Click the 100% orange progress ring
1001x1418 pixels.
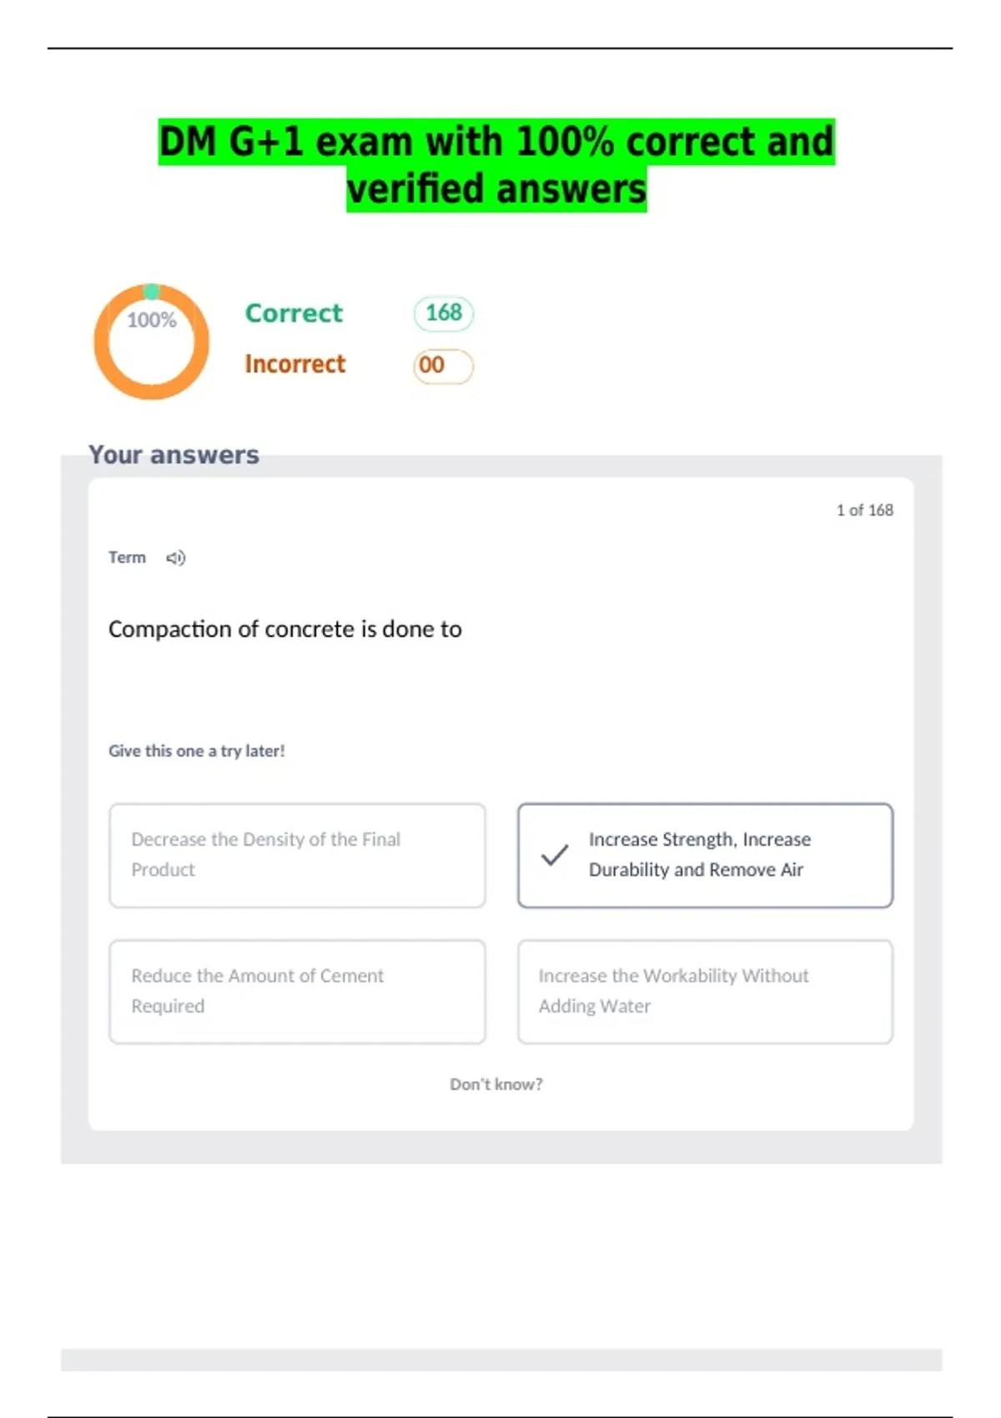(x=151, y=342)
